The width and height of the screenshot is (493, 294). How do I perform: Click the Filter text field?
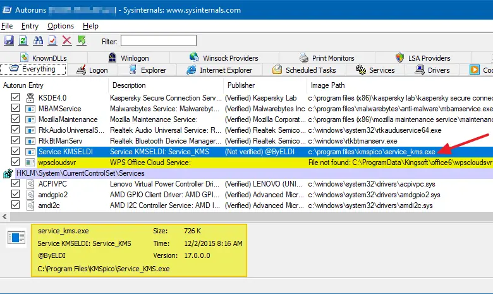[159, 41]
